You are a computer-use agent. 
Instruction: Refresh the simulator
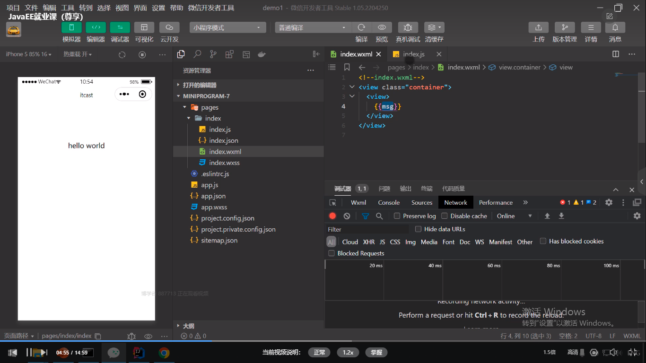click(122, 54)
